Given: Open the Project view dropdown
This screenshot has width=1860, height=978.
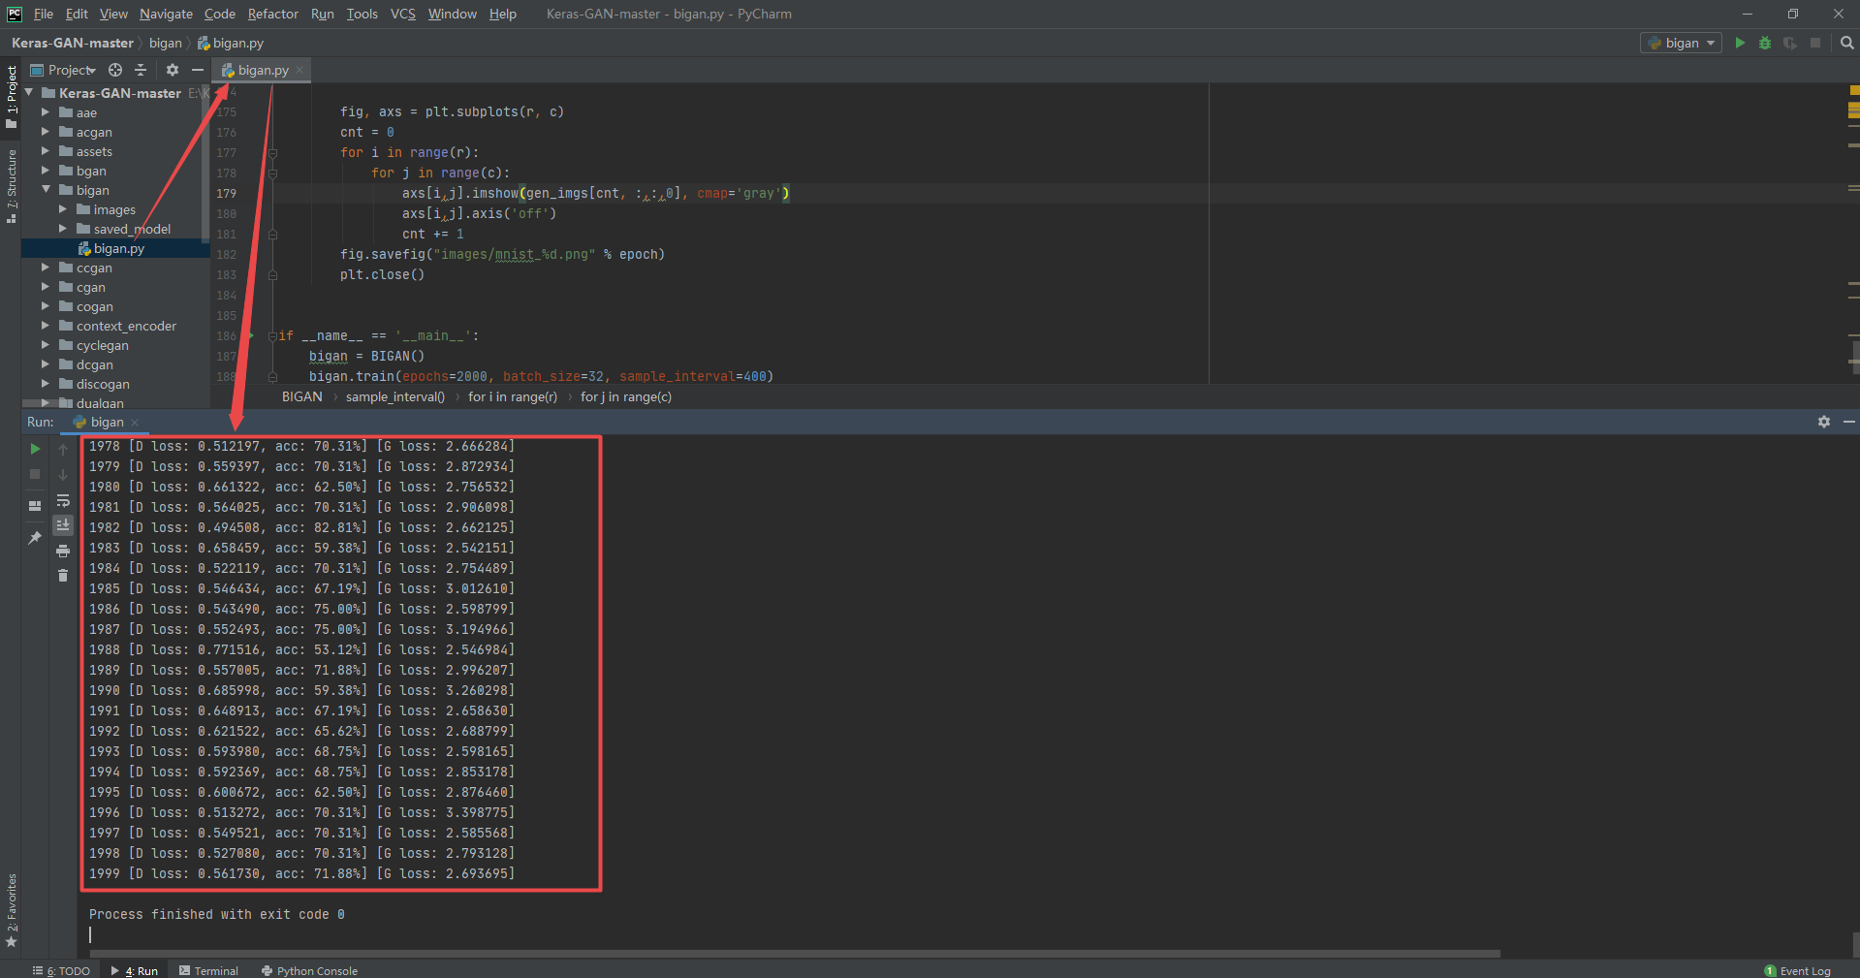Looking at the screenshot, I should pyautogui.click(x=63, y=70).
